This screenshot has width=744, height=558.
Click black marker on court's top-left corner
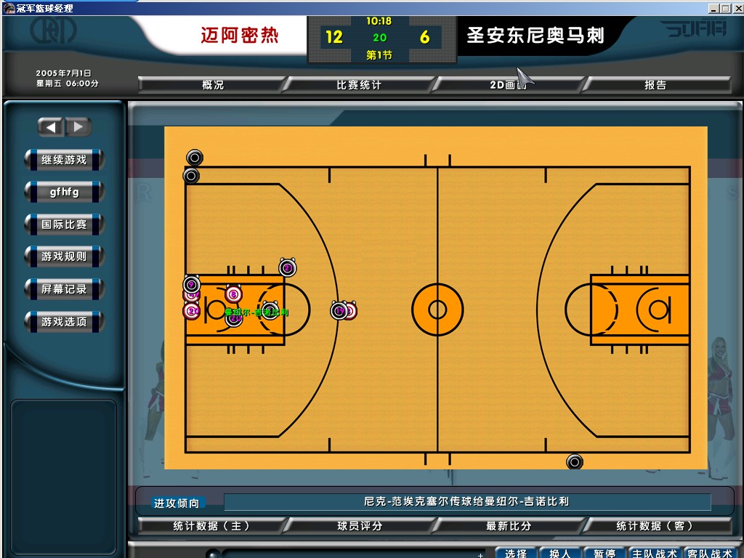(x=191, y=176)
